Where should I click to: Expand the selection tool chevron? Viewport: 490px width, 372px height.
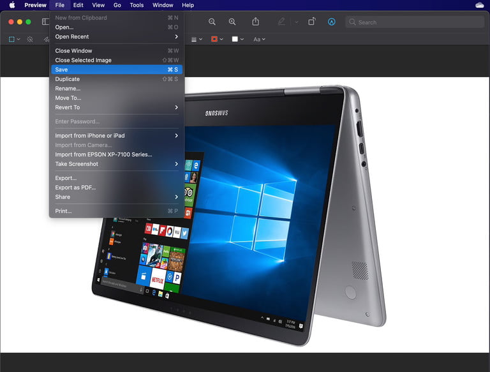[19, 40]
